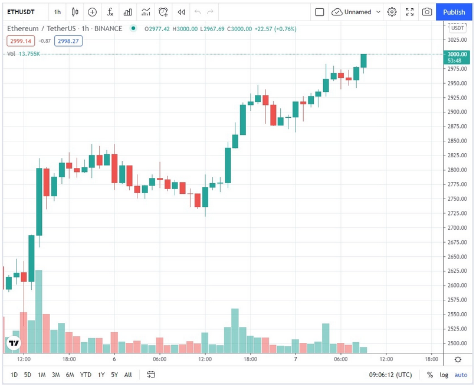The image size is (476, 387).
Task: Expand the Unnamed layout dropdown
Action: pos(378,12)
